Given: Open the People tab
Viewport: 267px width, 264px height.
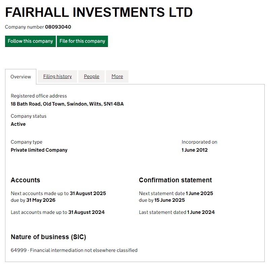Looking at the screenshot, I should [91, 76].
